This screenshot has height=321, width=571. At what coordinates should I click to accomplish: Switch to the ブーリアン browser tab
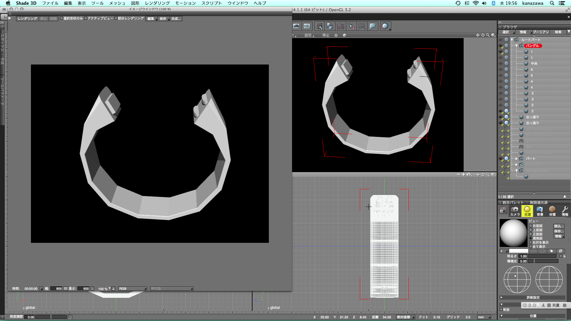[541, 32]
